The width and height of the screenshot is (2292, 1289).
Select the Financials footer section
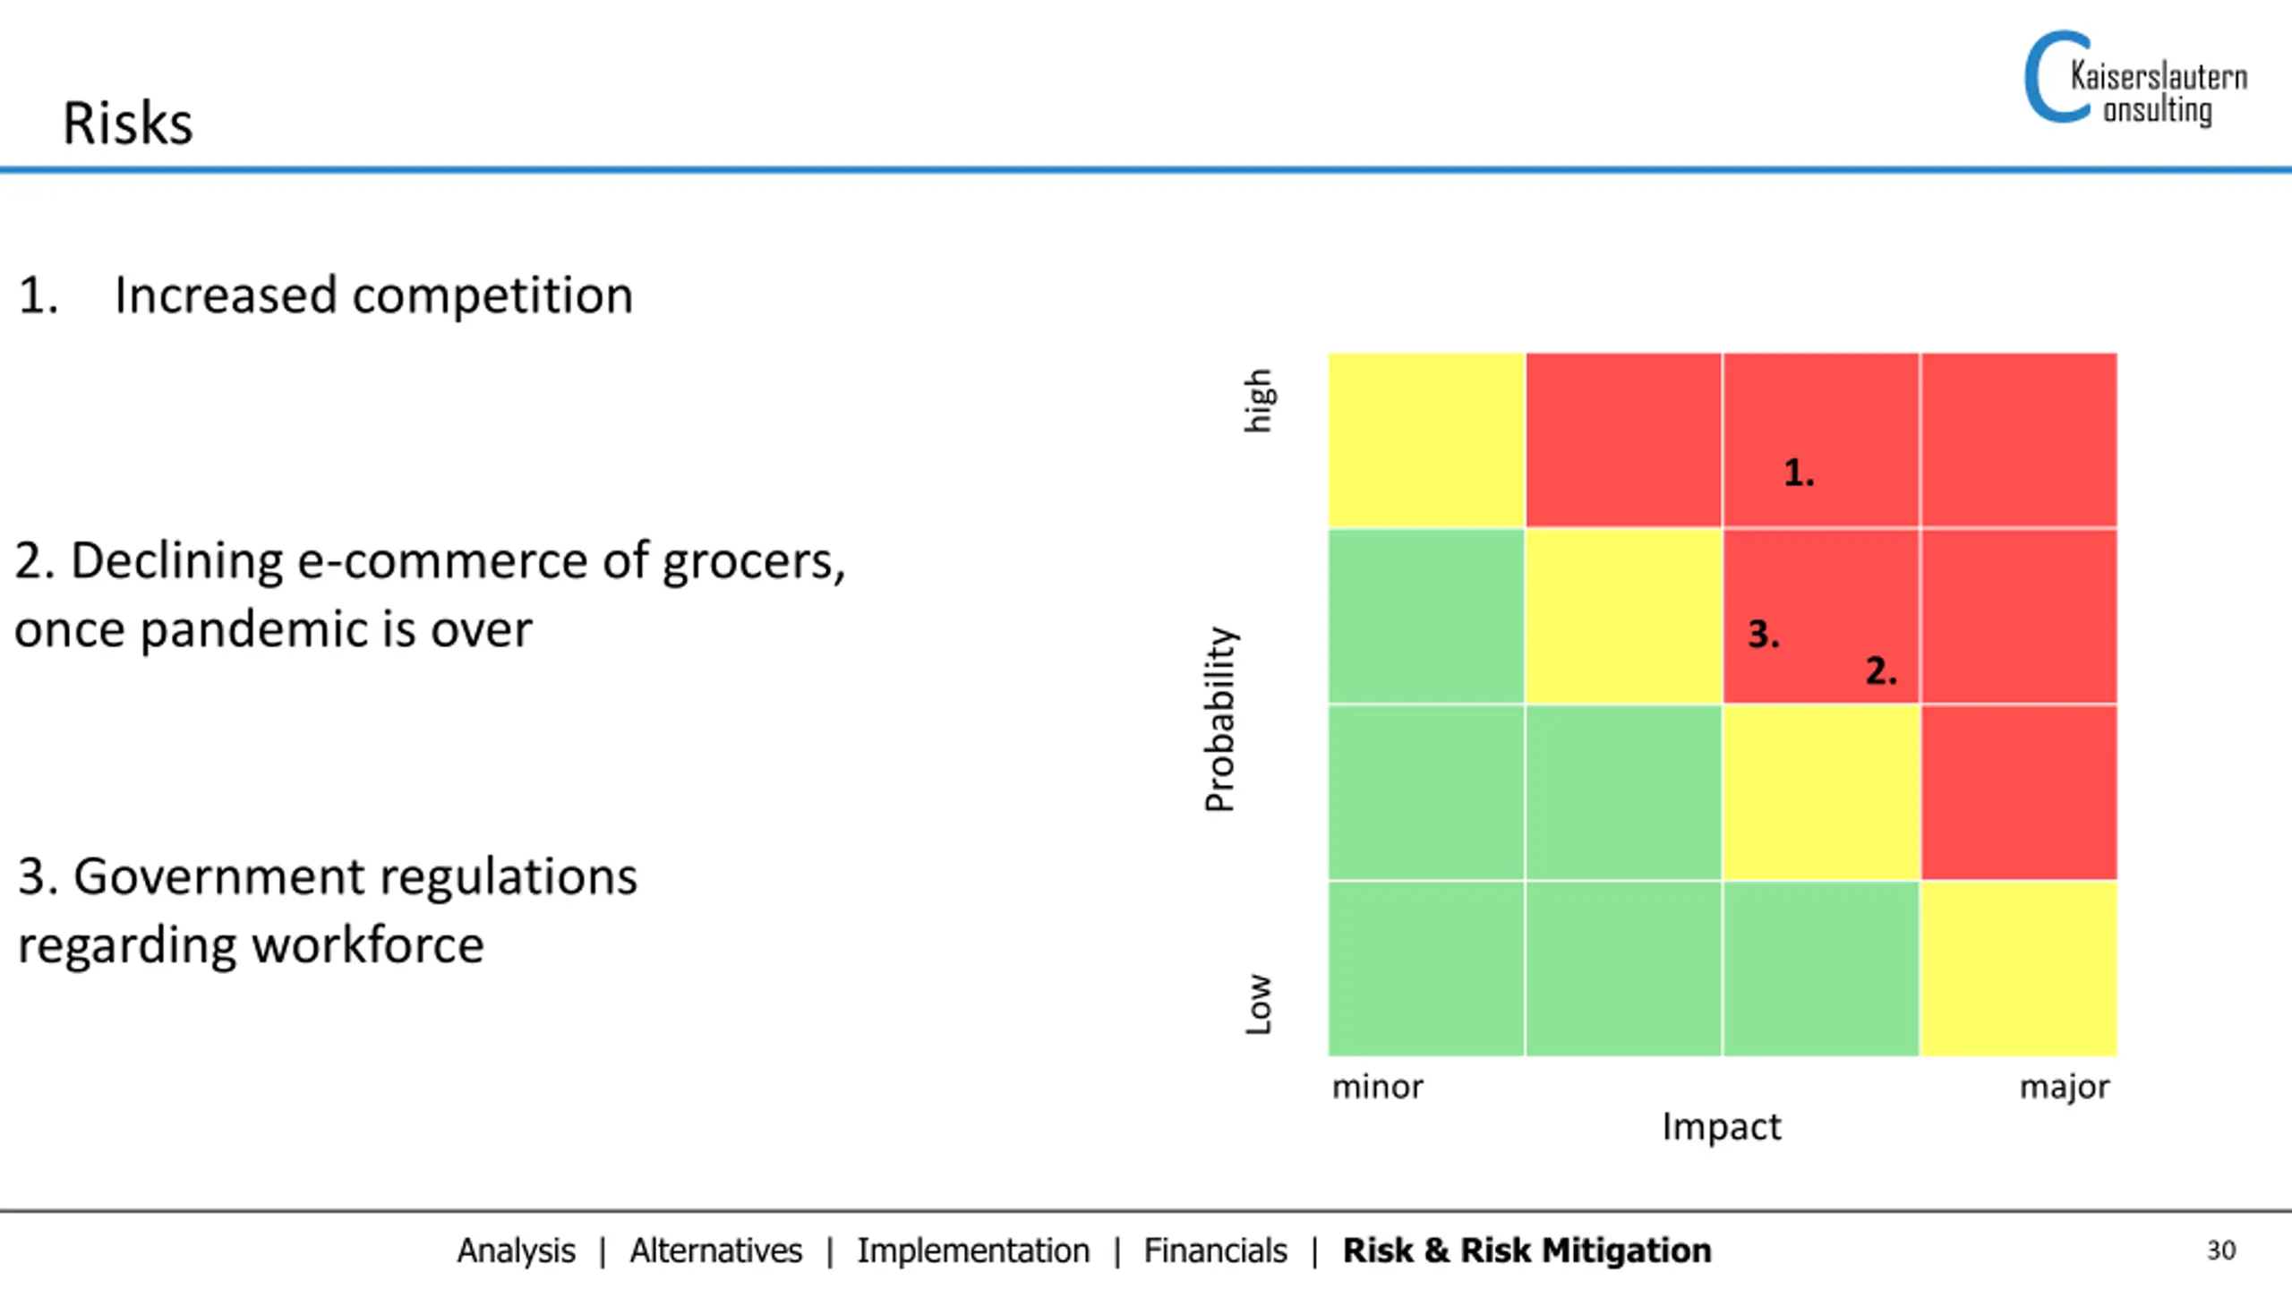coord(1215,1251)
